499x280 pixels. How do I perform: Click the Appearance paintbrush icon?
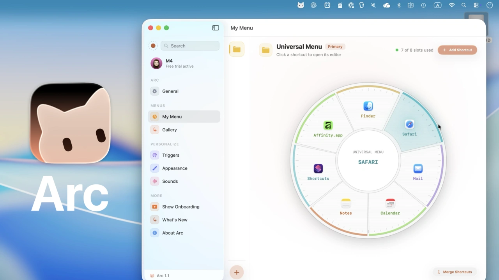(x=155, y=168)
